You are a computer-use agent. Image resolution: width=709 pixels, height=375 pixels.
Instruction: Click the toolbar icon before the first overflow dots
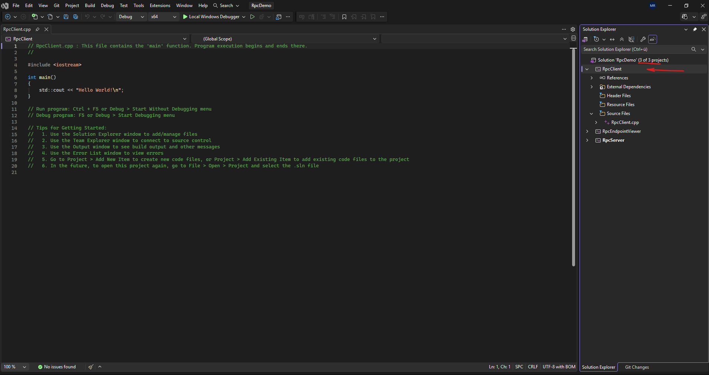tap(279, 17)
